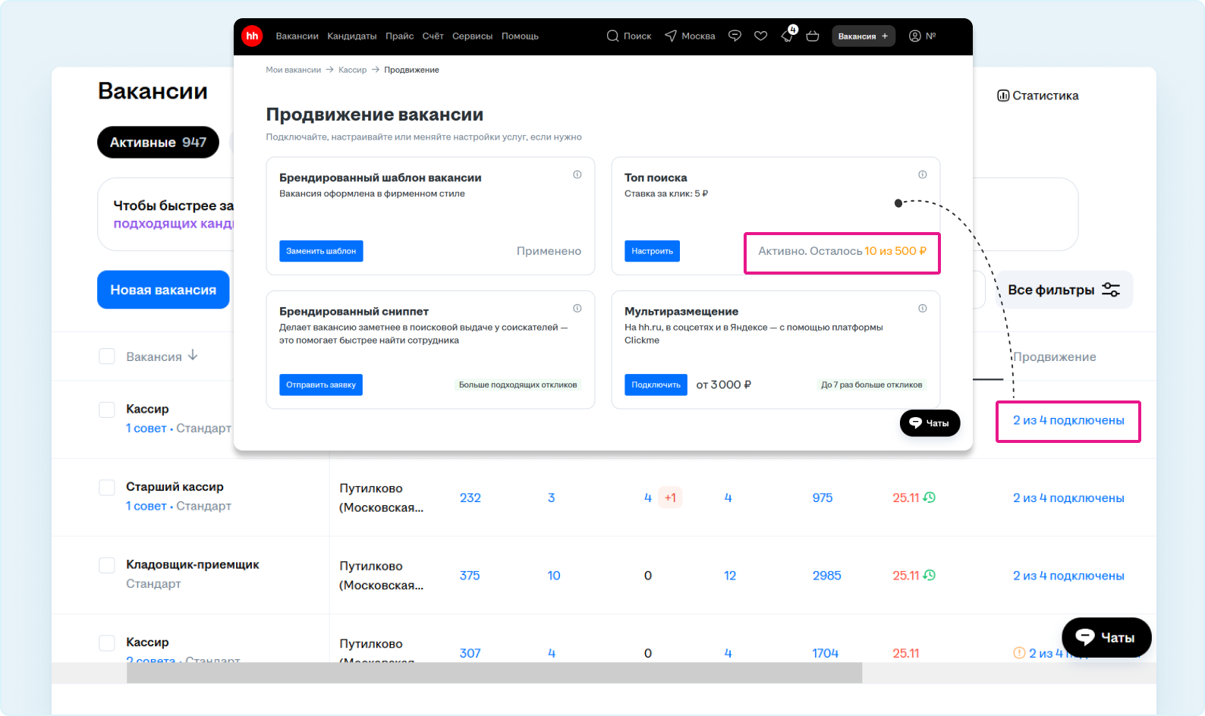Open the chat bubble icon in navbar
This screenshot has width=1205, height=716.
tap(735, 36)
